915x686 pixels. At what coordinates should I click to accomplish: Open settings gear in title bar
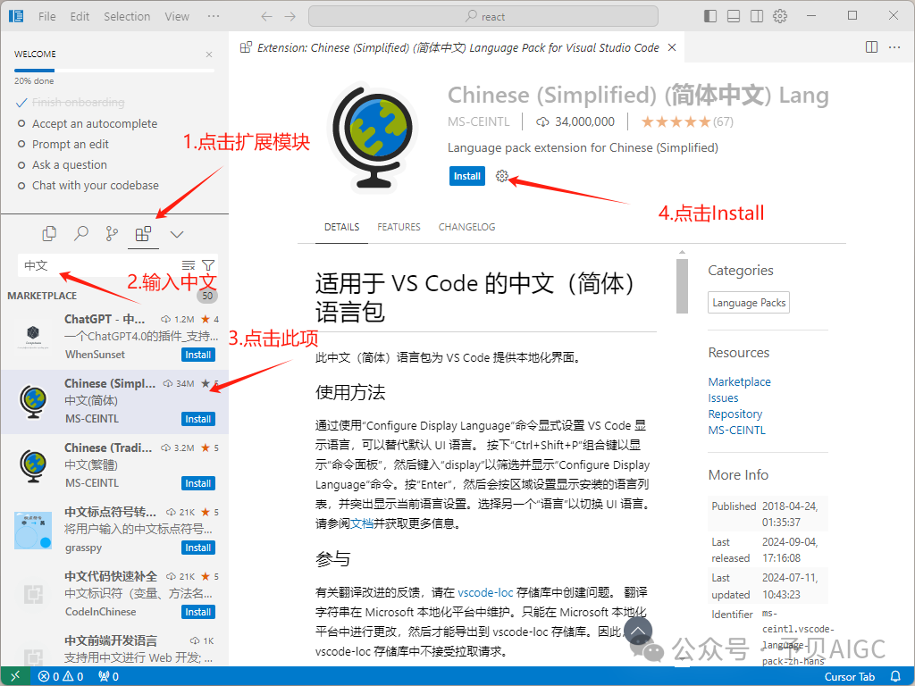point(780,16)
